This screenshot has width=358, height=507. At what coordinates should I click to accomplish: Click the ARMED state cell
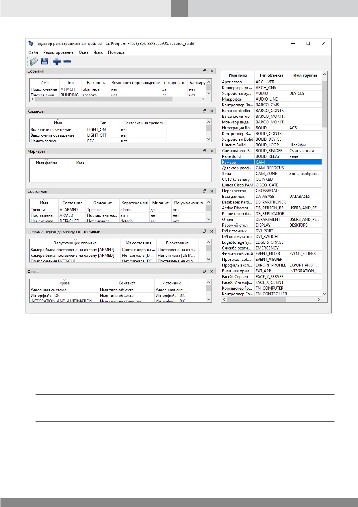coord(72,215)
